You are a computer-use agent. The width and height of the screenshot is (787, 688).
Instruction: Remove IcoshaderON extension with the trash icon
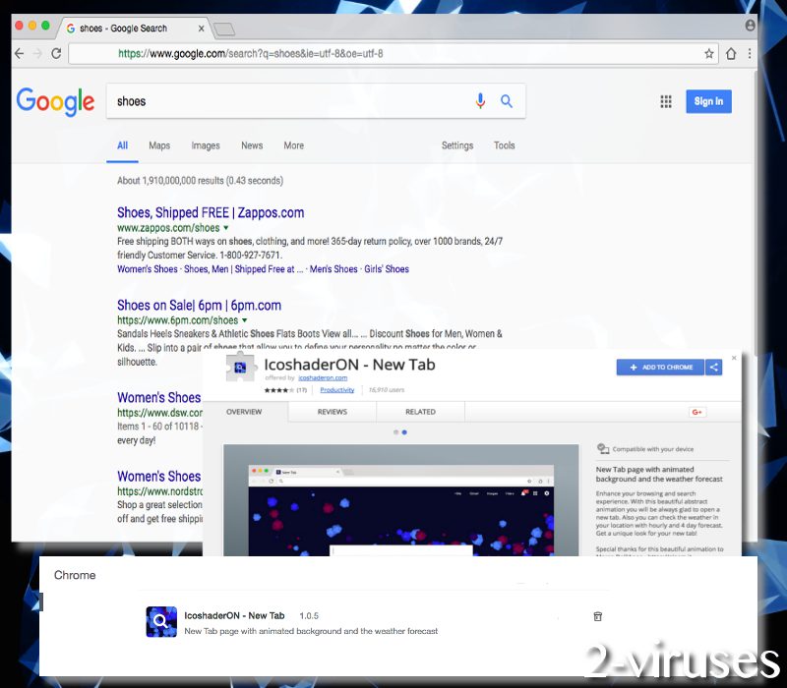click(597, 616)
